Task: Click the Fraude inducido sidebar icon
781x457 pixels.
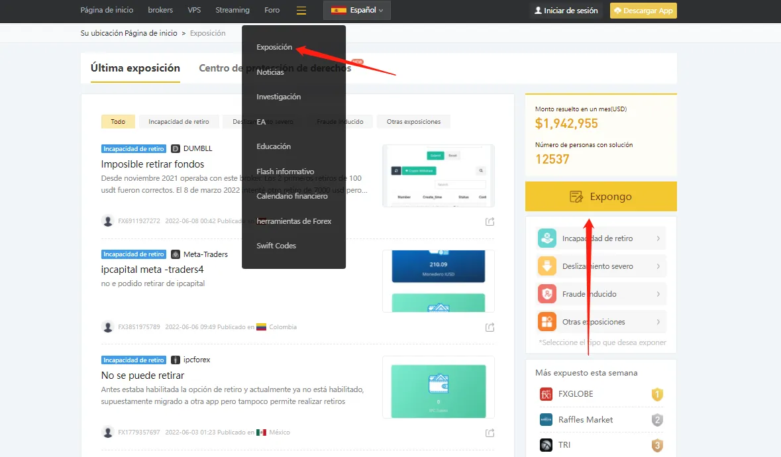Action: (547, 293)
